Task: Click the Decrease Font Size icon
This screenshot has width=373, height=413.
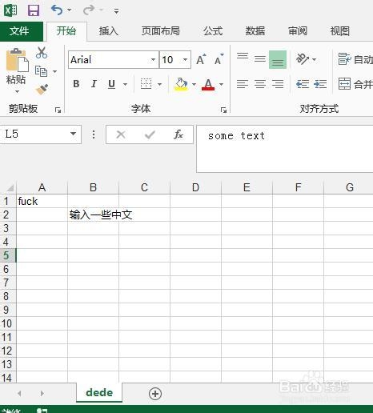Action: point(219,59)
